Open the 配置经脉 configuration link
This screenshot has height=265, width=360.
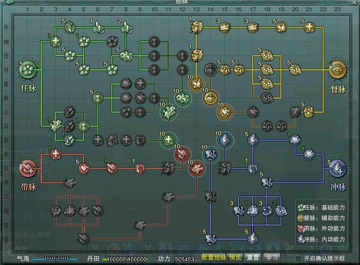(x=214, y=257)
